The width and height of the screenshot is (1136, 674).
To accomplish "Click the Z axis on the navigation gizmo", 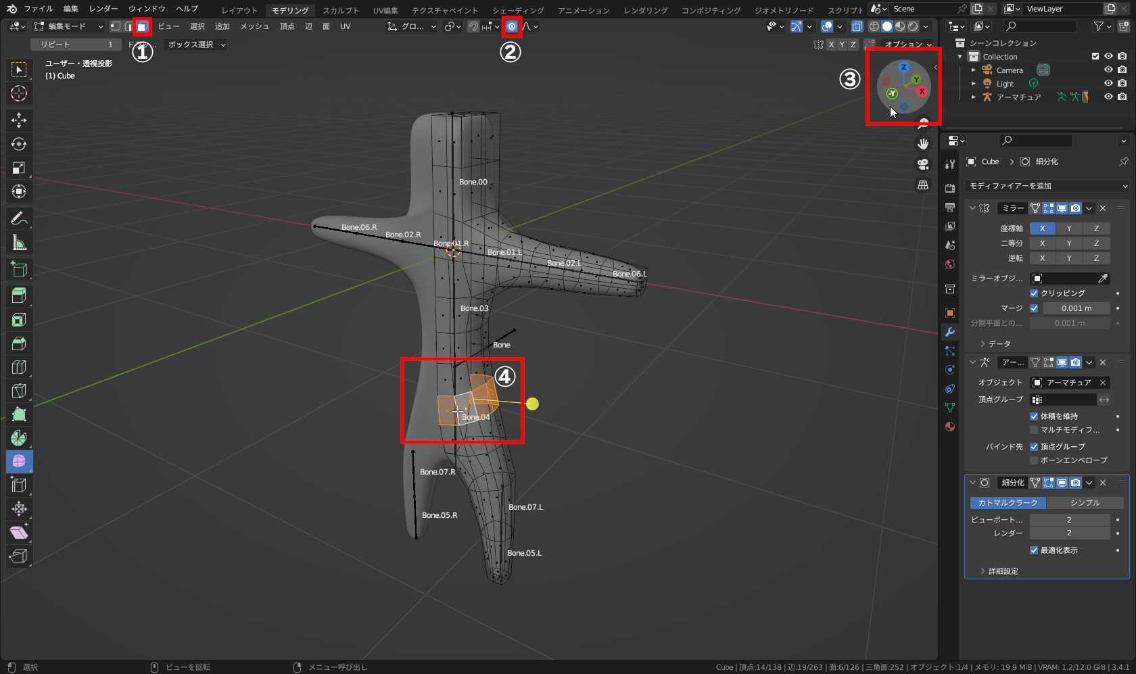I will pos(903,66).
